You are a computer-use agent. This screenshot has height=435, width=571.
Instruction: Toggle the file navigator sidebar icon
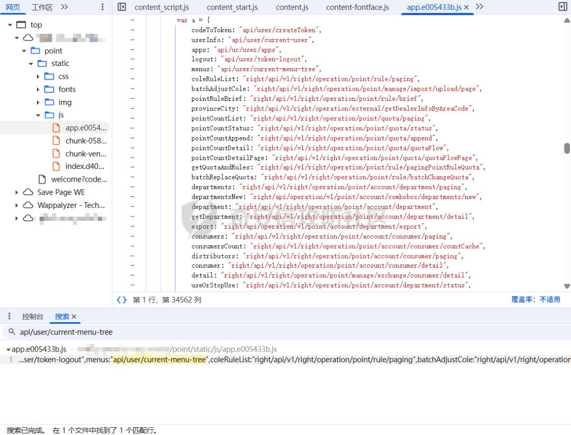122,7
